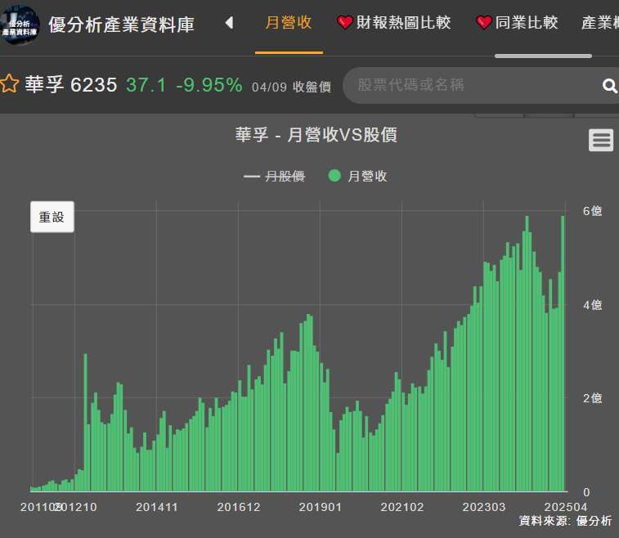Click the peak revenue bar near 201901
The image size is (619, 538).
click(309, 402)
